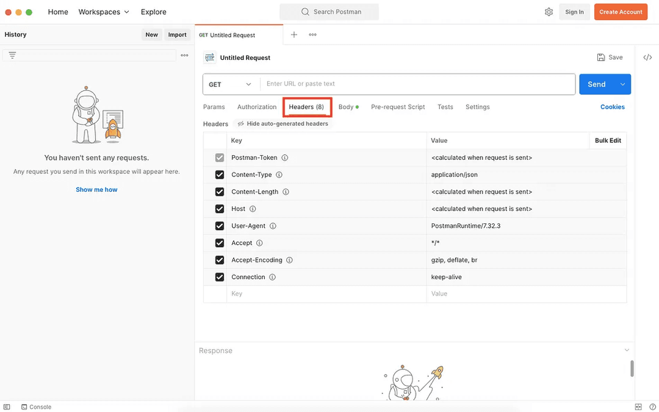Viewport: 659px width, 412px height.
Task: Open History panel more options ellipsis
Action: (x=184, y=55)
